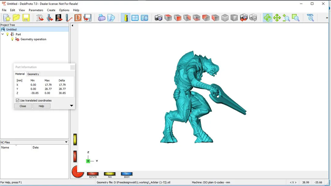Click the orange D toolbar icon
This screenshot has height=186, width=331.
[78, 18]
